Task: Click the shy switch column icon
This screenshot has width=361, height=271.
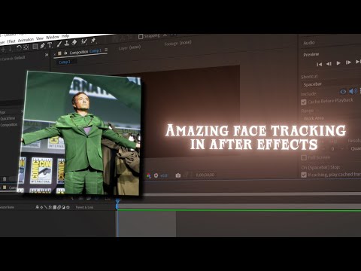Action: [x=38, y=207]
